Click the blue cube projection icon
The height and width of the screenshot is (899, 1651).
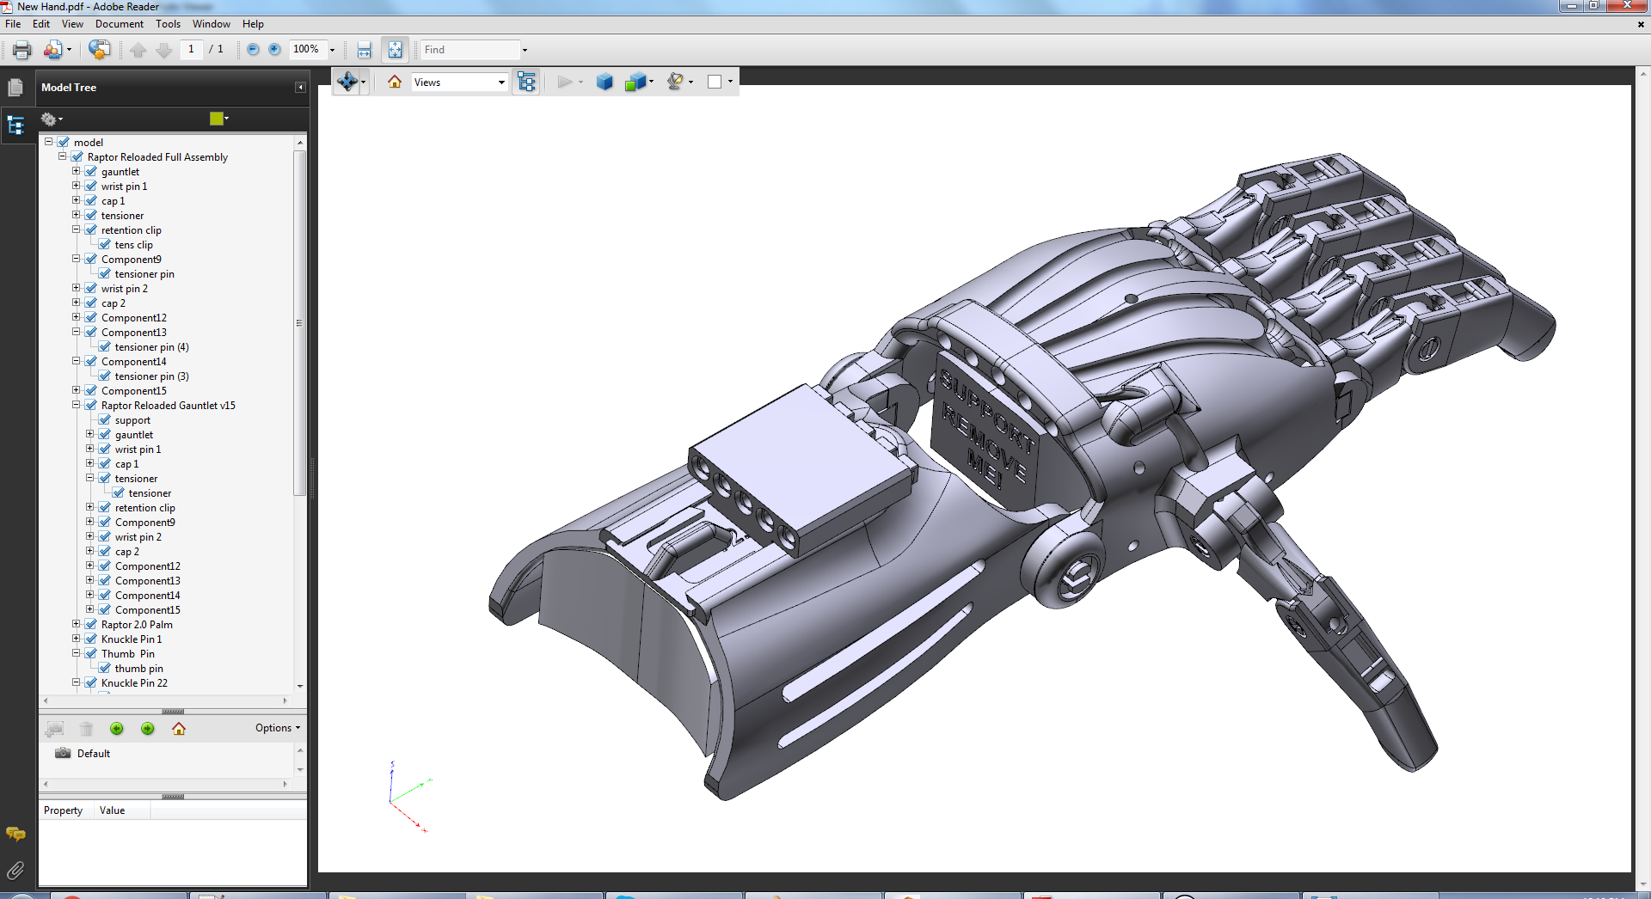click(x=605, y=82)
